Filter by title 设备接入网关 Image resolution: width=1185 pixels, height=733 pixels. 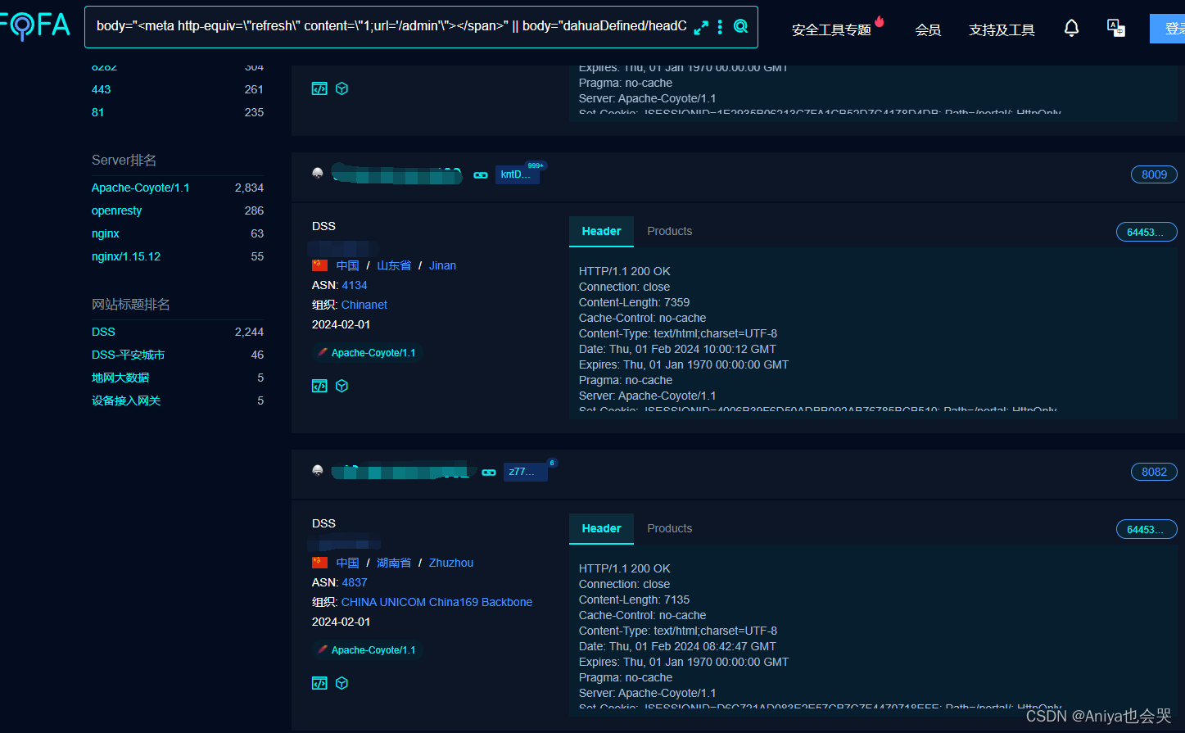pyautogui.click(x=126, y=400)
